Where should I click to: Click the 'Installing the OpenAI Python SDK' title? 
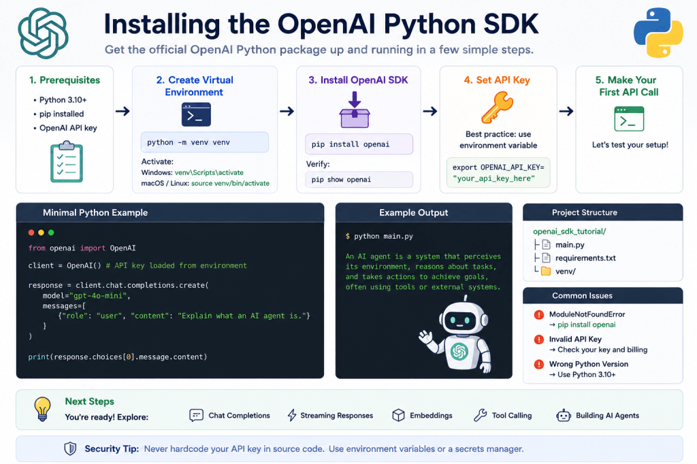click(321, 24)
